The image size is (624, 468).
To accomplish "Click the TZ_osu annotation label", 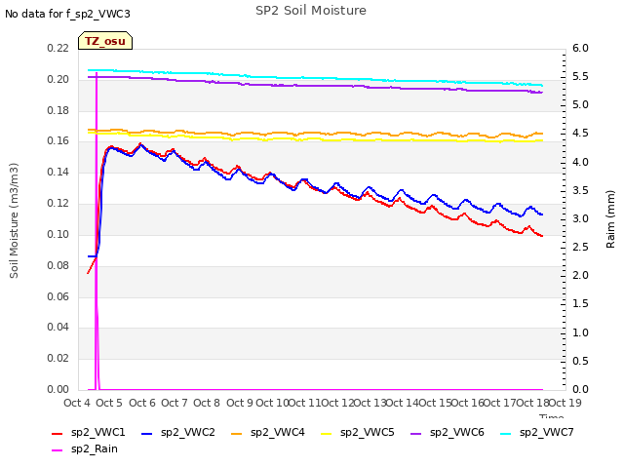I will (x=105, y=41).
